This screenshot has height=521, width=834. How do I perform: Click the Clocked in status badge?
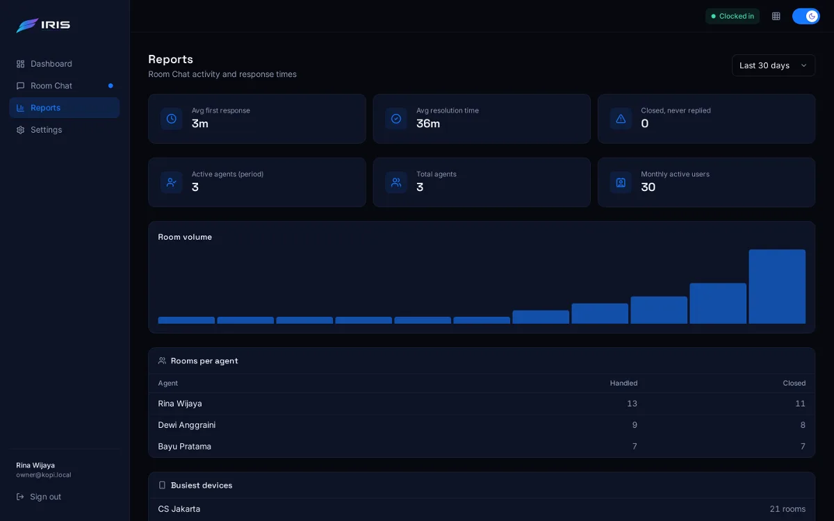click(x=733, y=16)
